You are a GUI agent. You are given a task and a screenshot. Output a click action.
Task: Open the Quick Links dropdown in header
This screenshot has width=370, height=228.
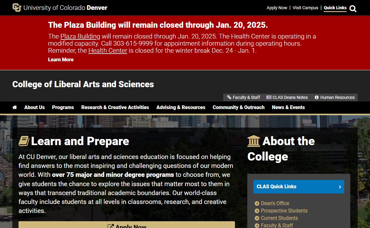point(335,8)
